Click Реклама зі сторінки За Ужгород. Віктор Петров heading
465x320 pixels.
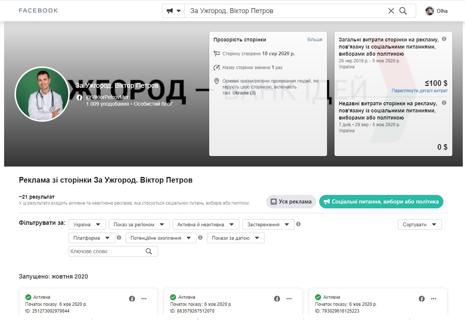tap(106, 180)
